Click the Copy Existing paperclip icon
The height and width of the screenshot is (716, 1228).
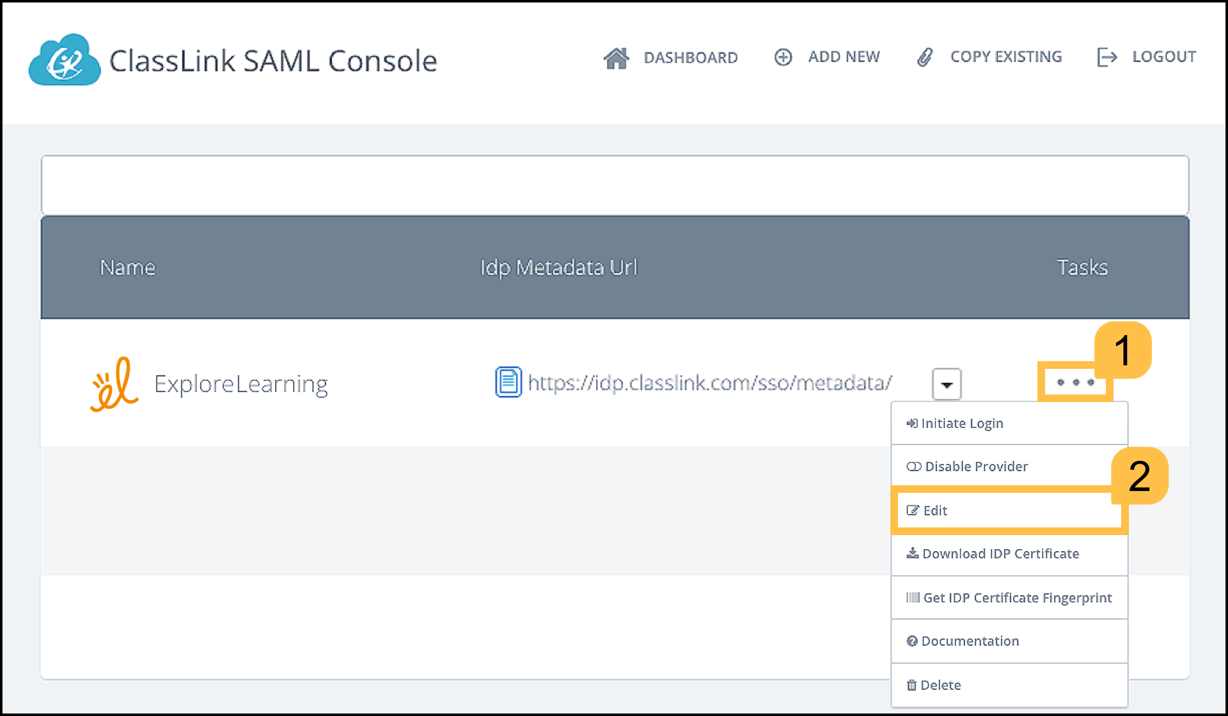point(925,56)
